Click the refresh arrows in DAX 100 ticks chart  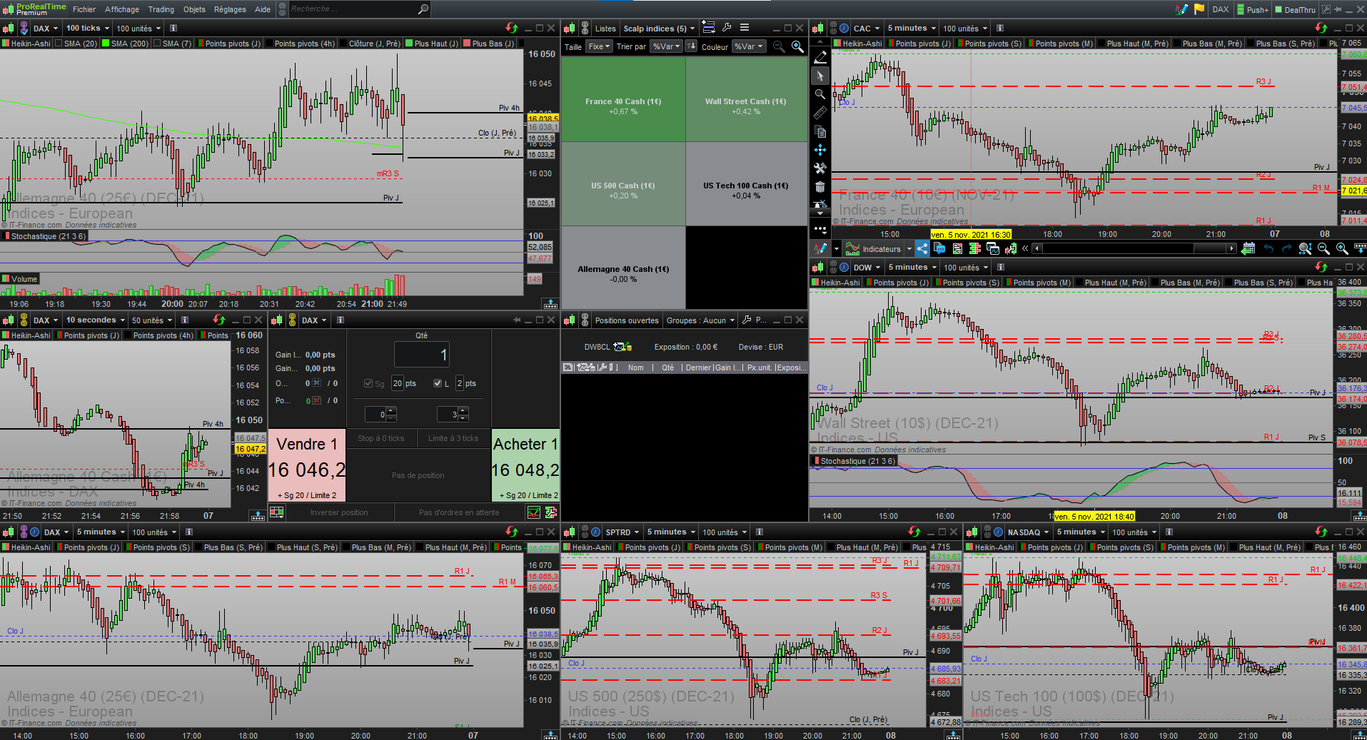point(512,29)
